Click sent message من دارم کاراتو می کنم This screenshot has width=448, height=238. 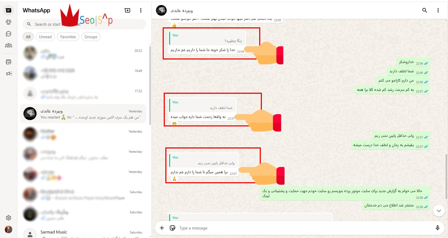[x=403, y=80]
